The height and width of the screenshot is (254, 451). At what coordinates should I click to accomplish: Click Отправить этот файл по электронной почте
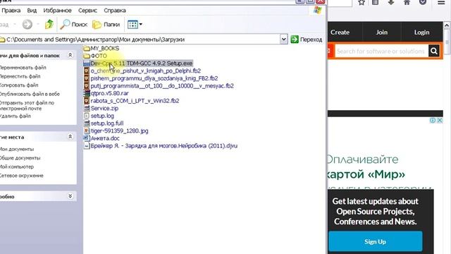coord(27,106)
